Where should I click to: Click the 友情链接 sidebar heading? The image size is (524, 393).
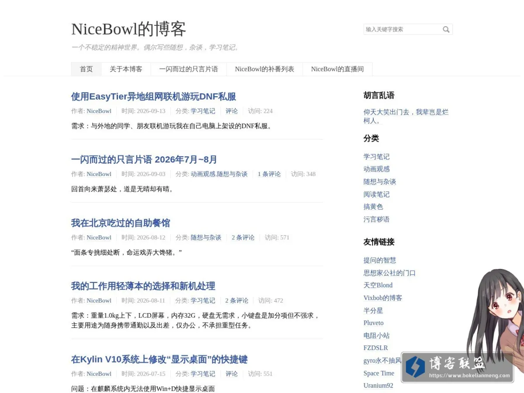click(379, 242)
